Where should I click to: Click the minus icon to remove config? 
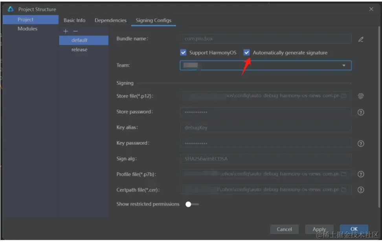pos(75,31)
